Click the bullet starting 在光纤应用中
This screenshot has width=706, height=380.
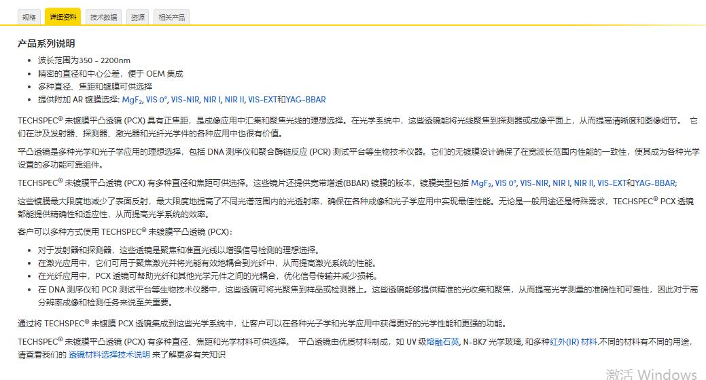click(x=208, y=275)
